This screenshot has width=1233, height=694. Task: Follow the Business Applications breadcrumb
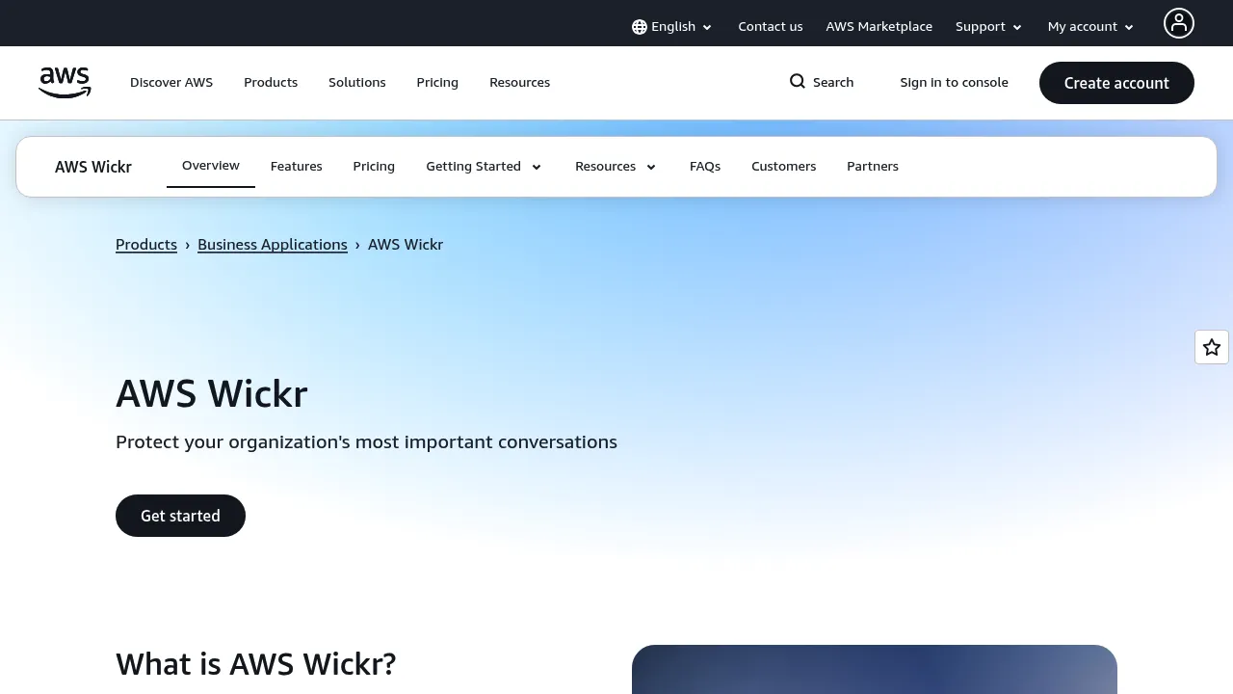pyautogui.click(x=273, y=245)
